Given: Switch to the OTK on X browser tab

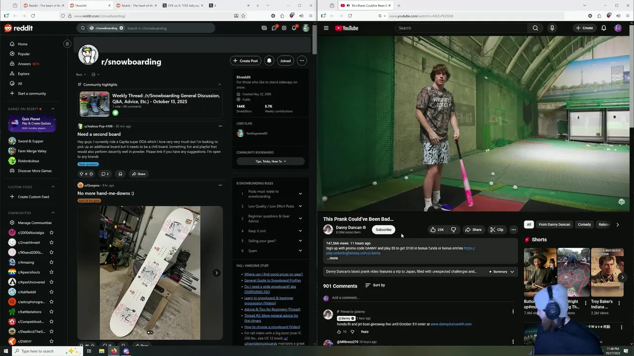Looking at the screenshot, I should pyautogui.click(x=182, y=5).
